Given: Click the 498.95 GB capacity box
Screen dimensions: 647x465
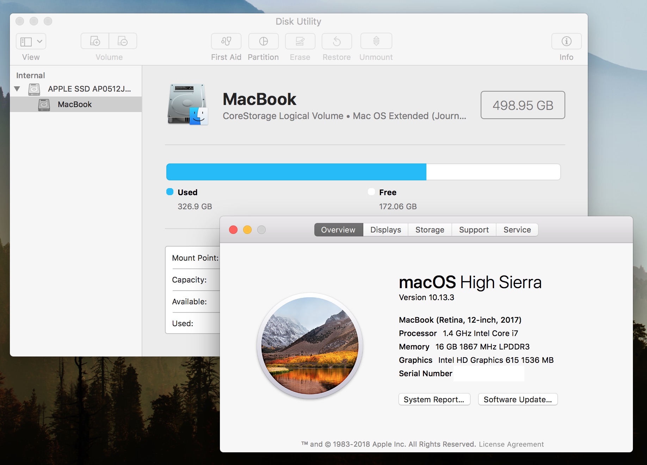Looking at the screenshot, I should tap(523, 105).
